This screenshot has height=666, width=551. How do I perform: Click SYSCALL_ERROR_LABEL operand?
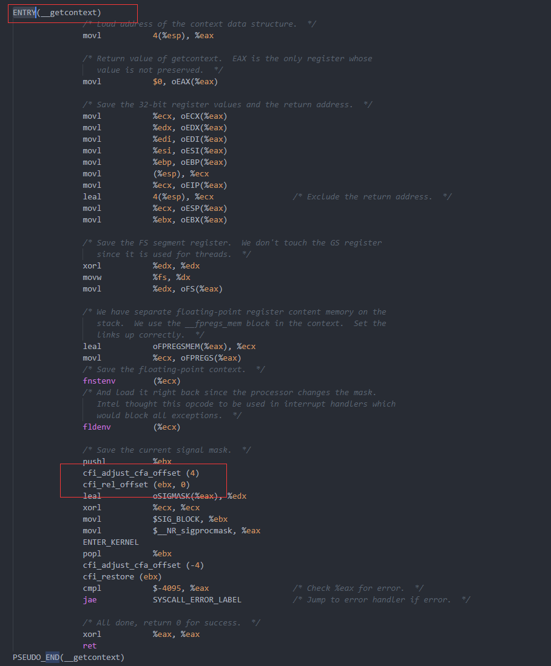(x=197, y=600)
